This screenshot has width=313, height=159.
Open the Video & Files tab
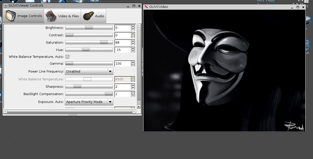62,16
